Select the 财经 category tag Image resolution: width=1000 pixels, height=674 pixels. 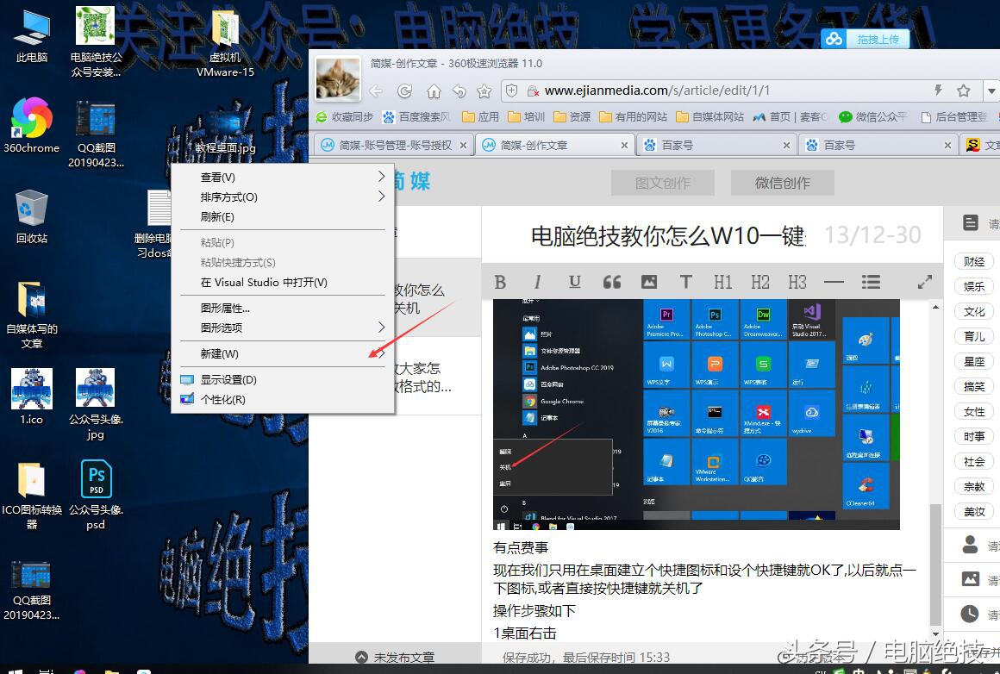(973, 261)
